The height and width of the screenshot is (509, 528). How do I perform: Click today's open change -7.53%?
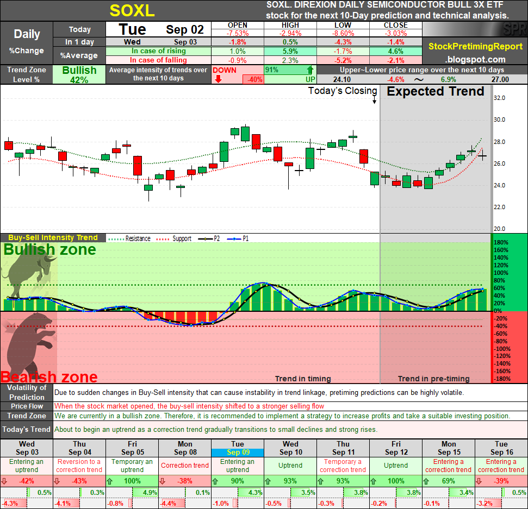click(x=238, y=33)
